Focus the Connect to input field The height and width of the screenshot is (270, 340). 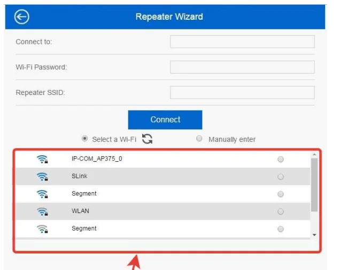point(242,42)
